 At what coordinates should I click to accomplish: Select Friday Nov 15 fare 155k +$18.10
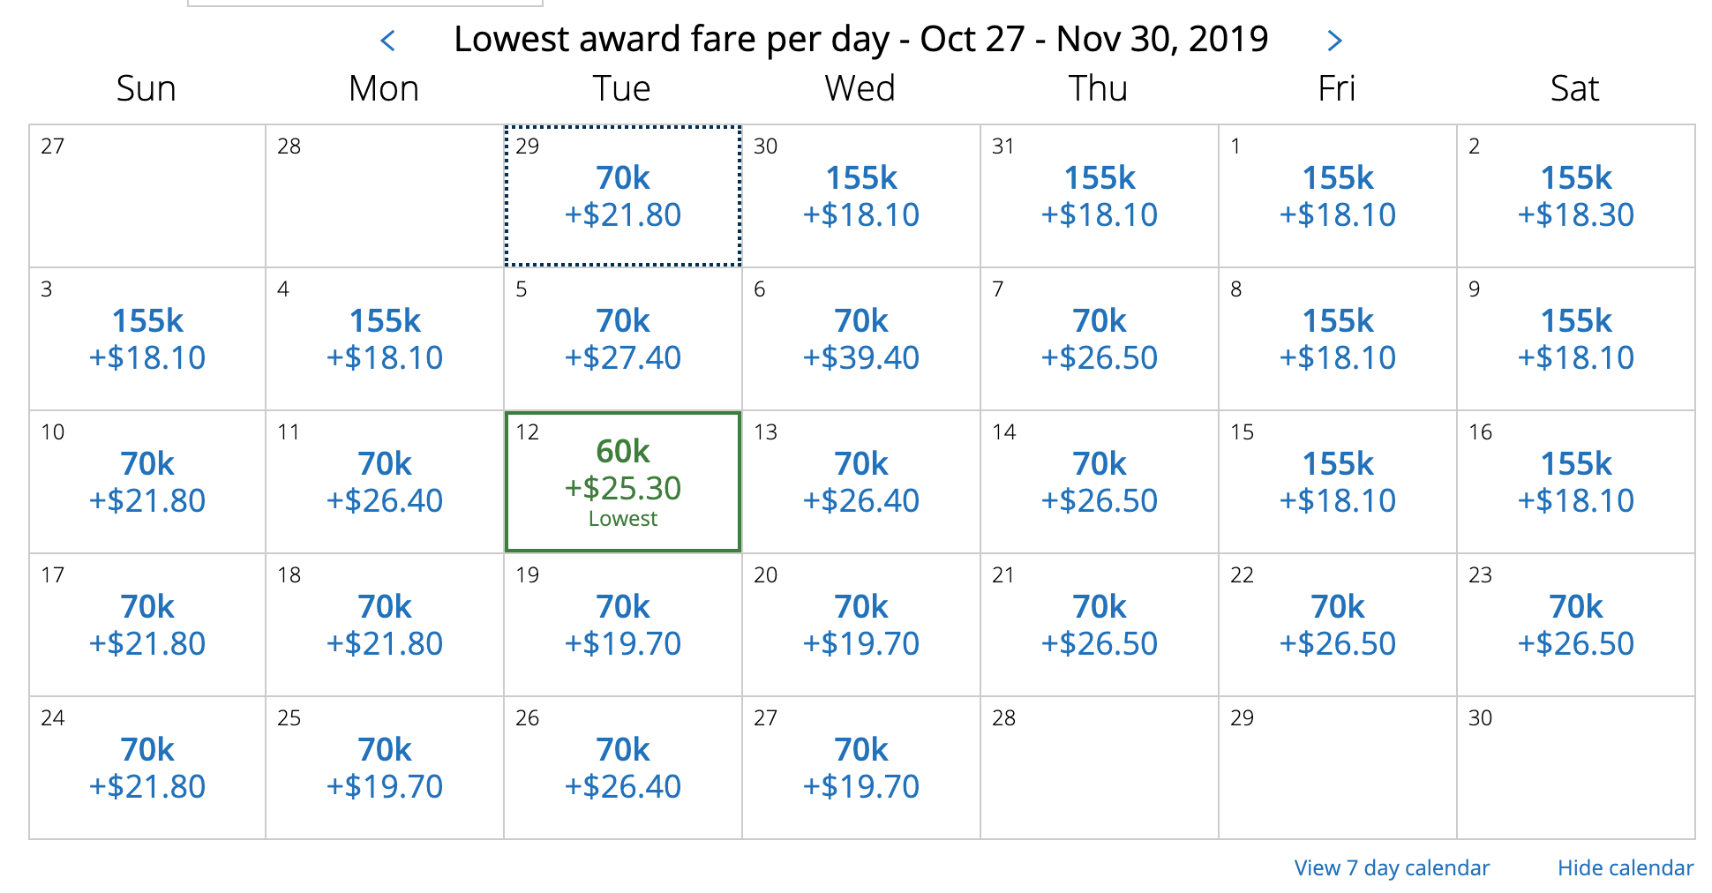tap(1338, 483)
